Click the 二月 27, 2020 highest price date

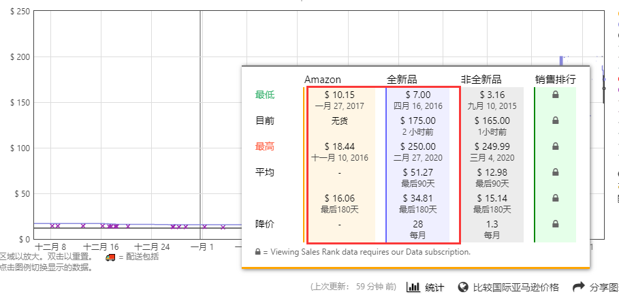tap(418, 158)
